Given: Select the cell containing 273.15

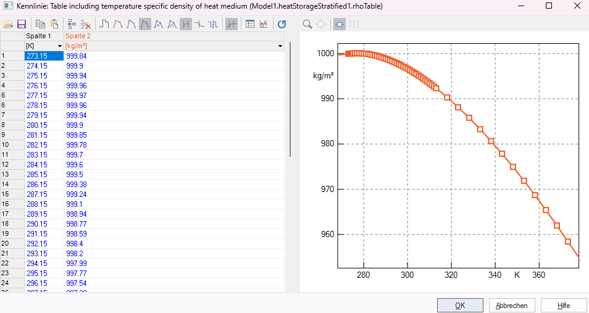Looking at the screenshot, I should (x=44, y=56).
